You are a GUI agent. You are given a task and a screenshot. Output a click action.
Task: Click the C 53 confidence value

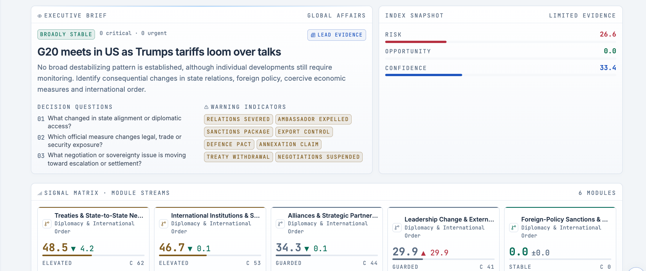click(x=254, y=263)
